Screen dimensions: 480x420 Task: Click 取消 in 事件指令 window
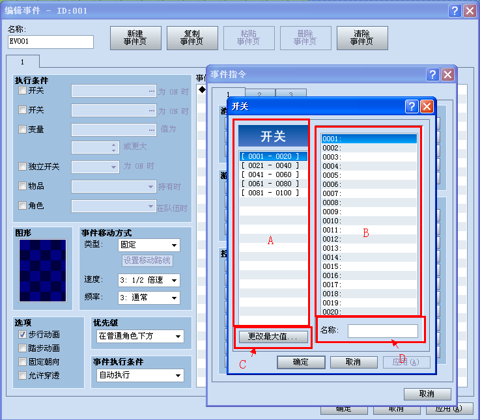(427, 394)
